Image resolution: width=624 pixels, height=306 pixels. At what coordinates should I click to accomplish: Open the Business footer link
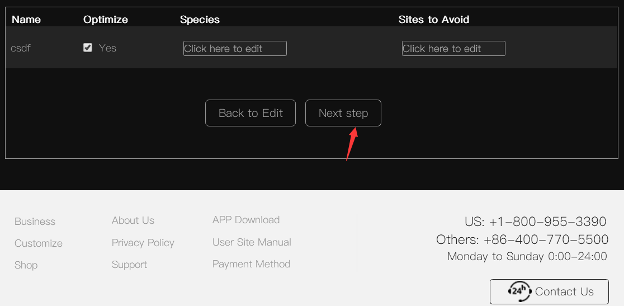click(35, 222)
